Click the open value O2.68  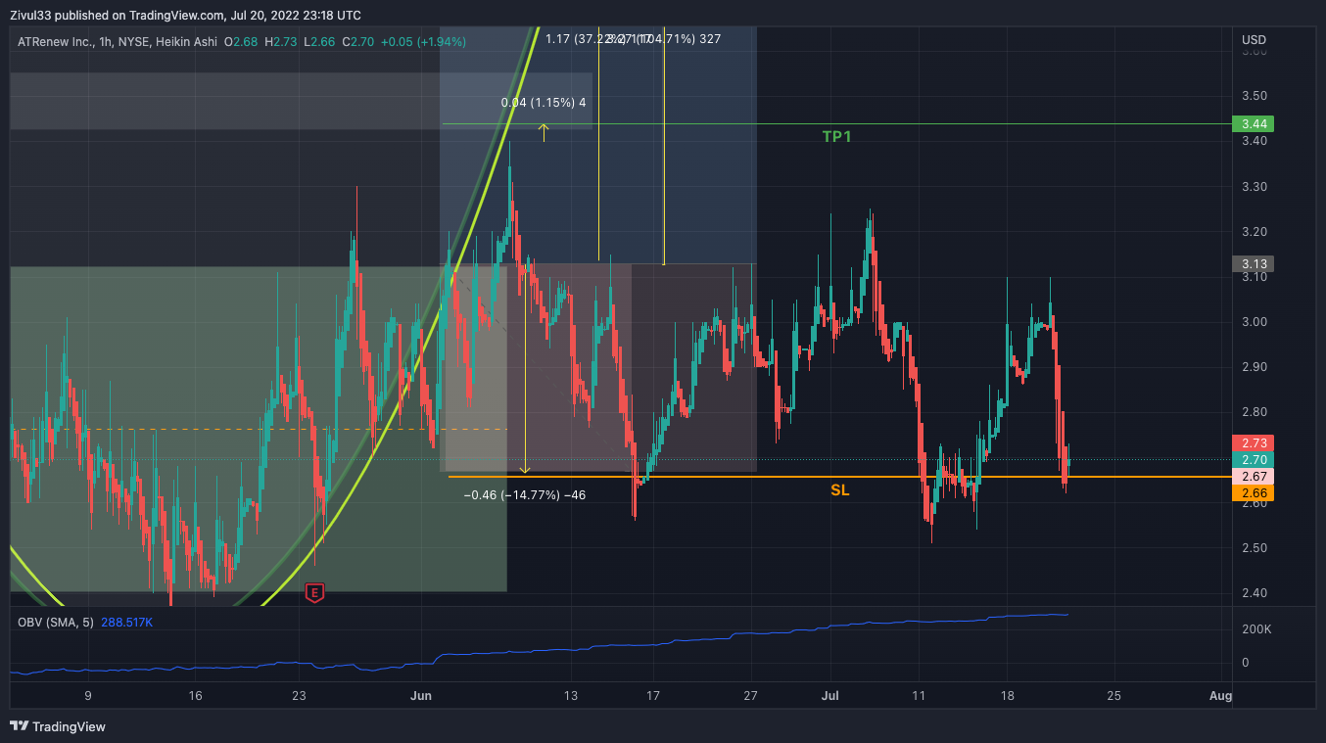(x=242, y=42)
